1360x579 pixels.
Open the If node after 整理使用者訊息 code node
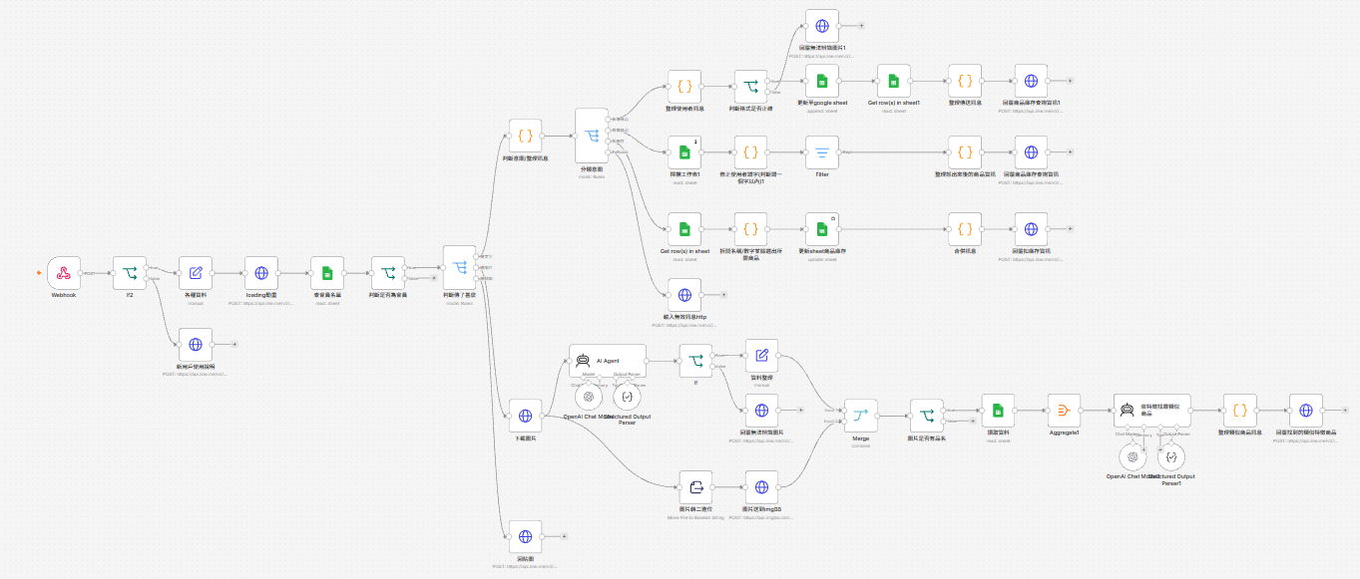pyautogui.click(x=750, y=87)
